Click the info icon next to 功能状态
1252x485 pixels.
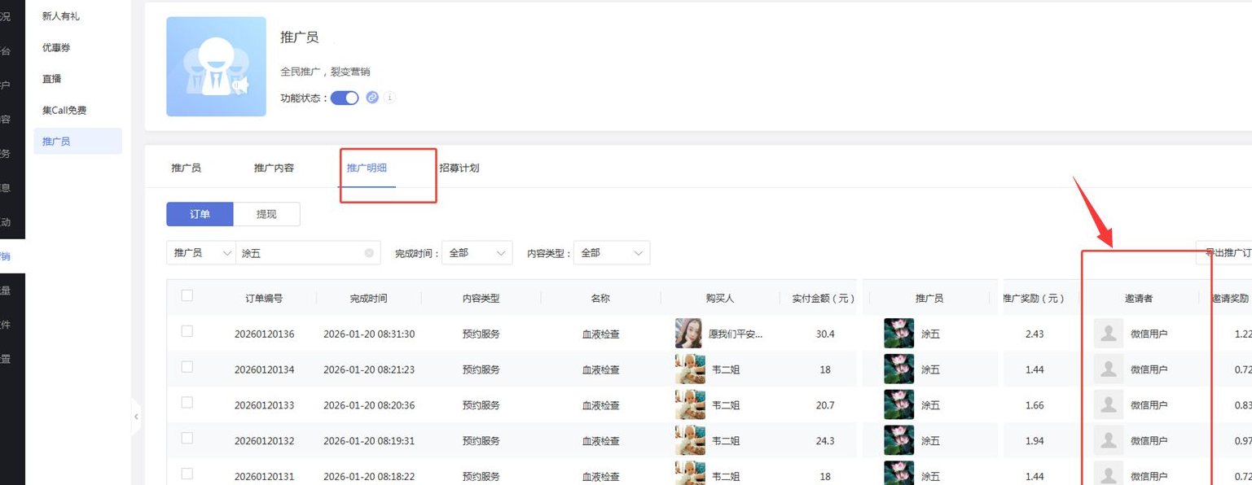[389, 98]
